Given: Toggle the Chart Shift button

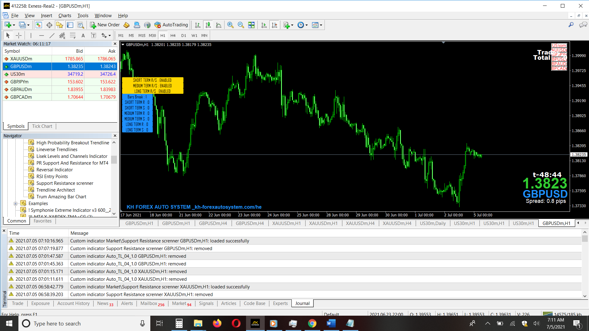Looking at the screenshot, I should tap(274, 25).
